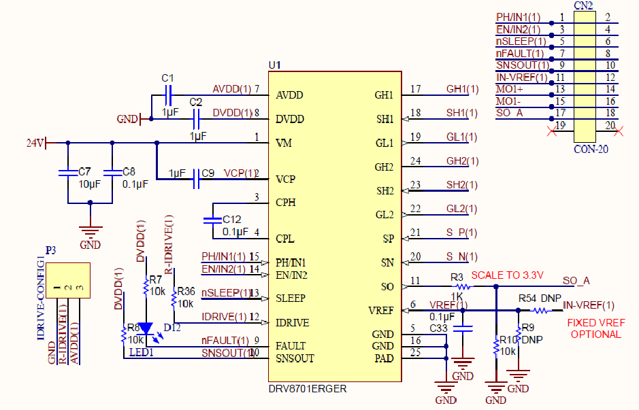
Task: Click the no-connect X on CN2 pin 20
Action: [618, 131]
